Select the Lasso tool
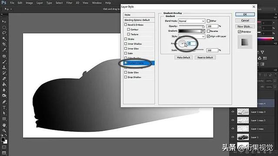Screen dimensions: 278x156 coord(4,33)
